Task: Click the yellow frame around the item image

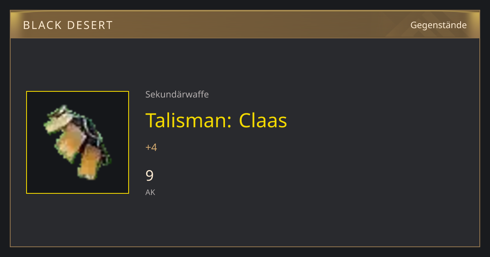Action: click(x=78, y=142)
